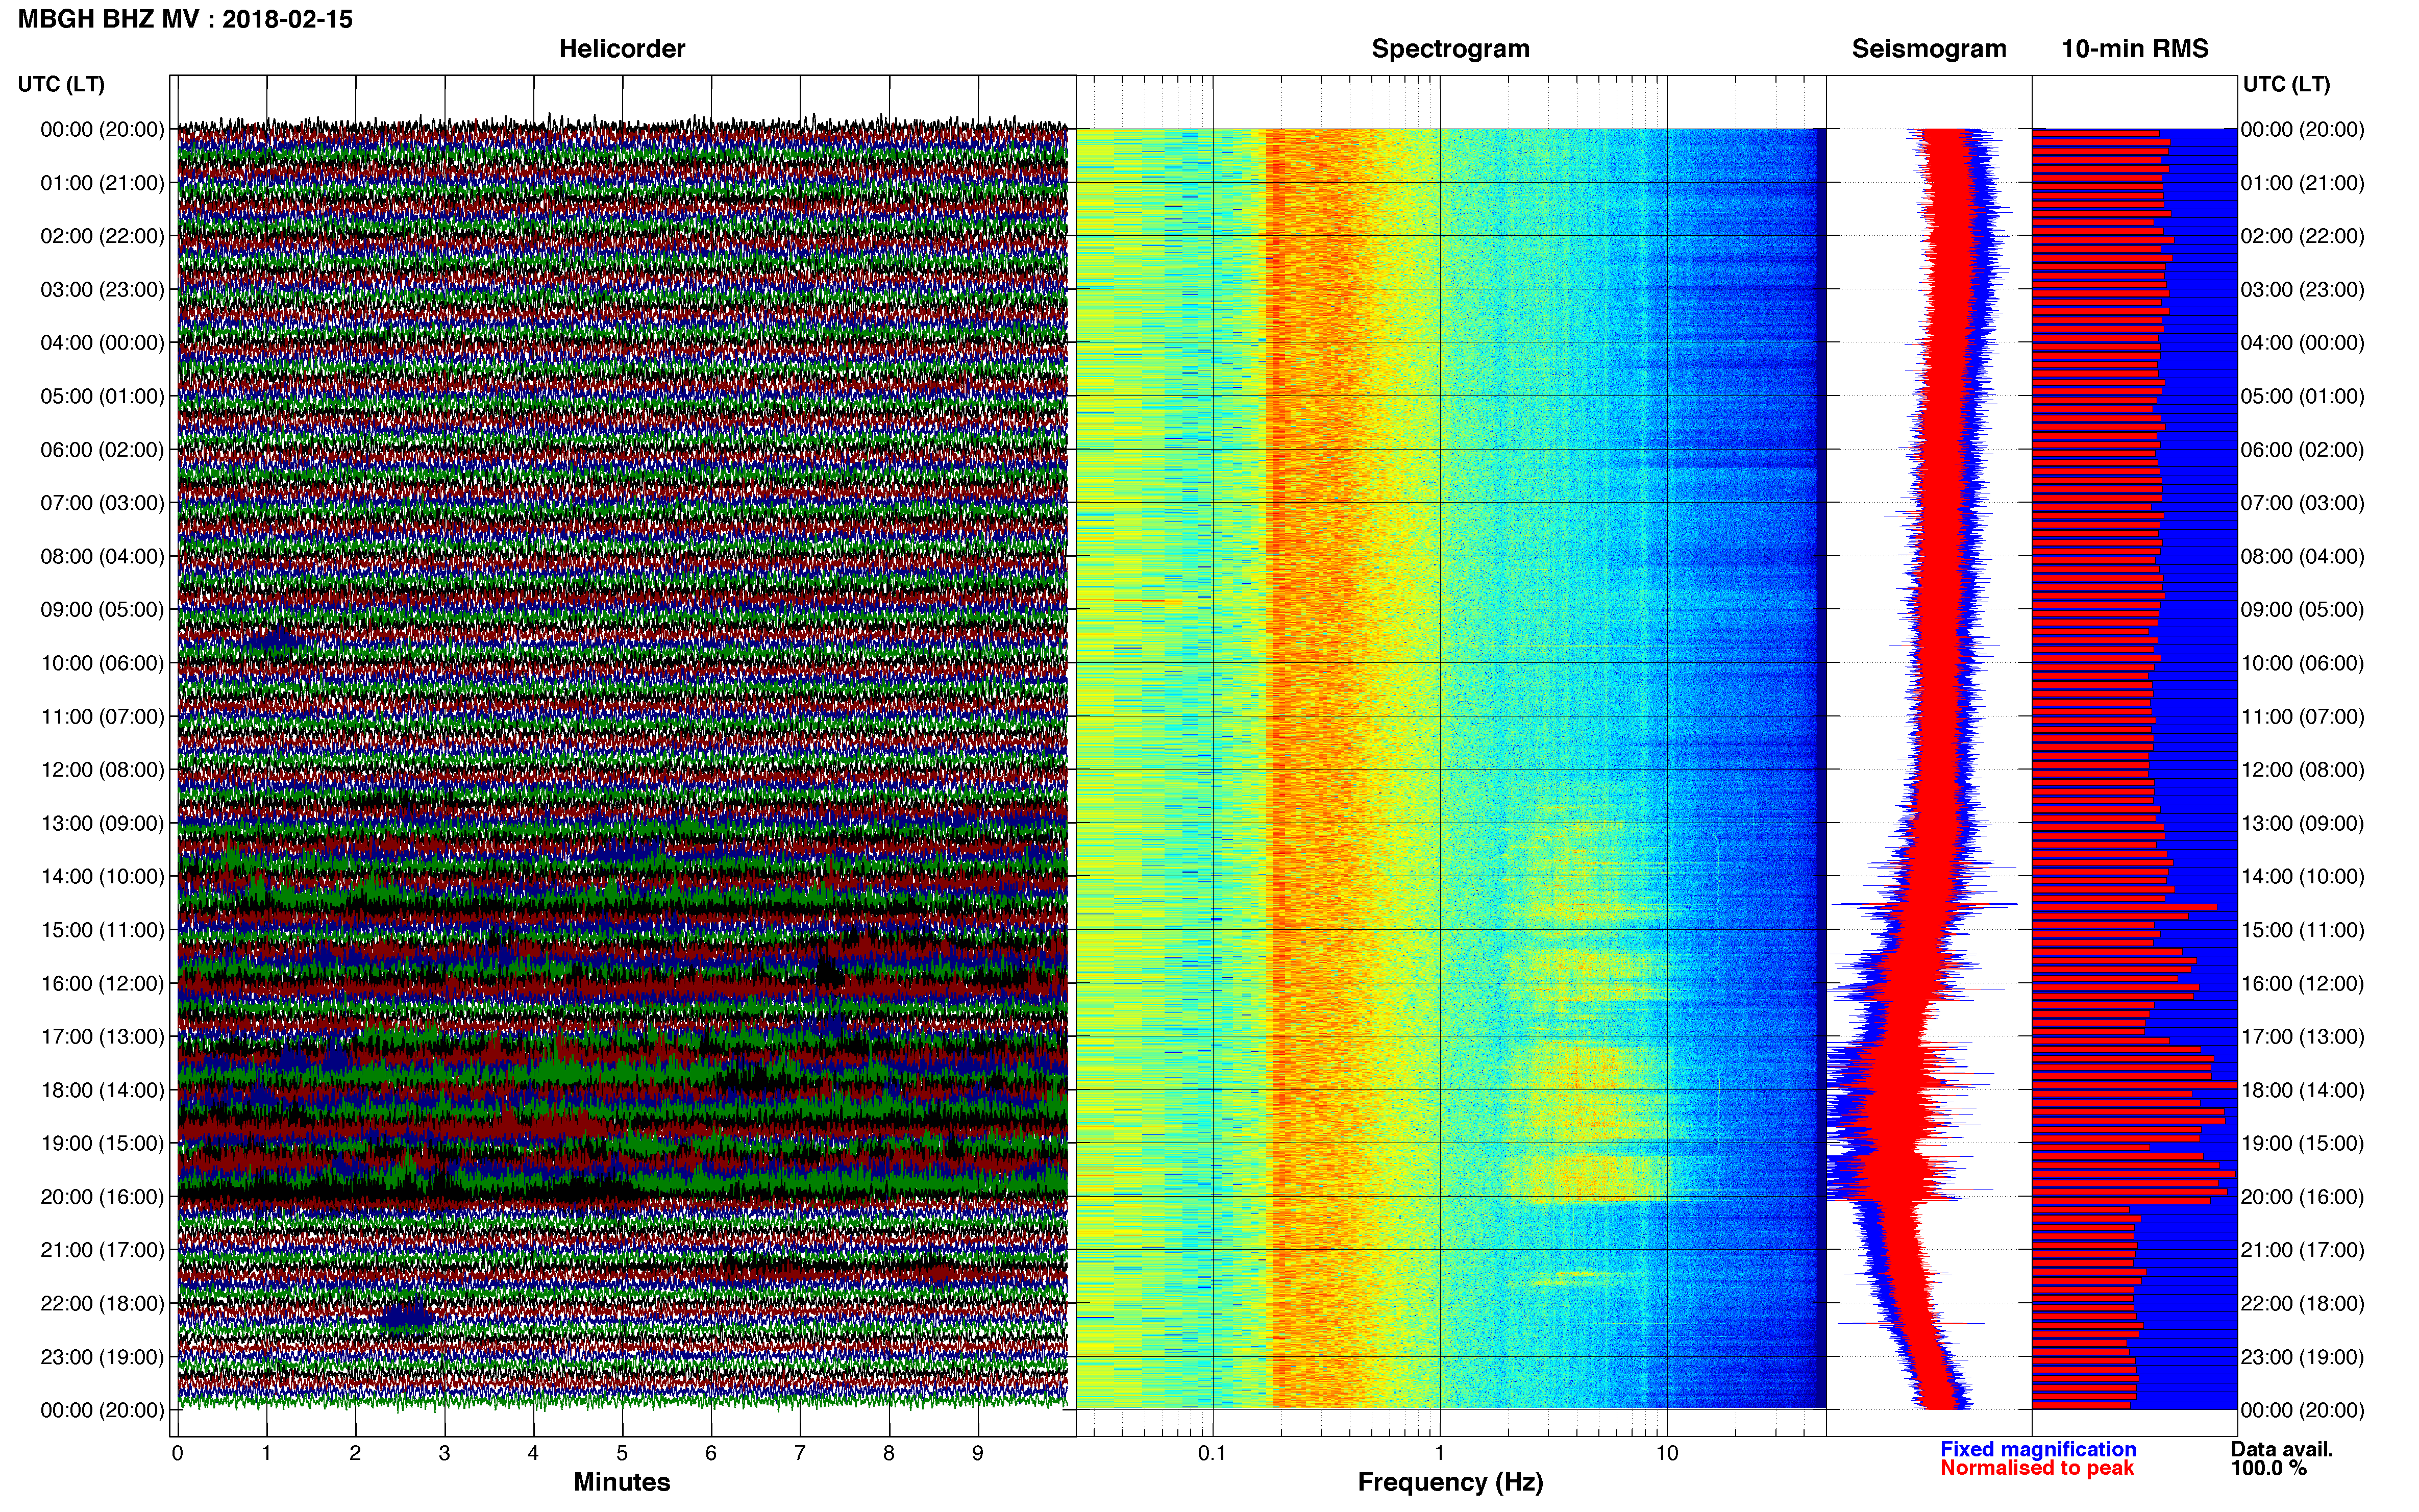This screenshot has height=1512, width=2419.
Task: Click the left '18:00 (14:00)' time label
Action: coord(102,1090)
